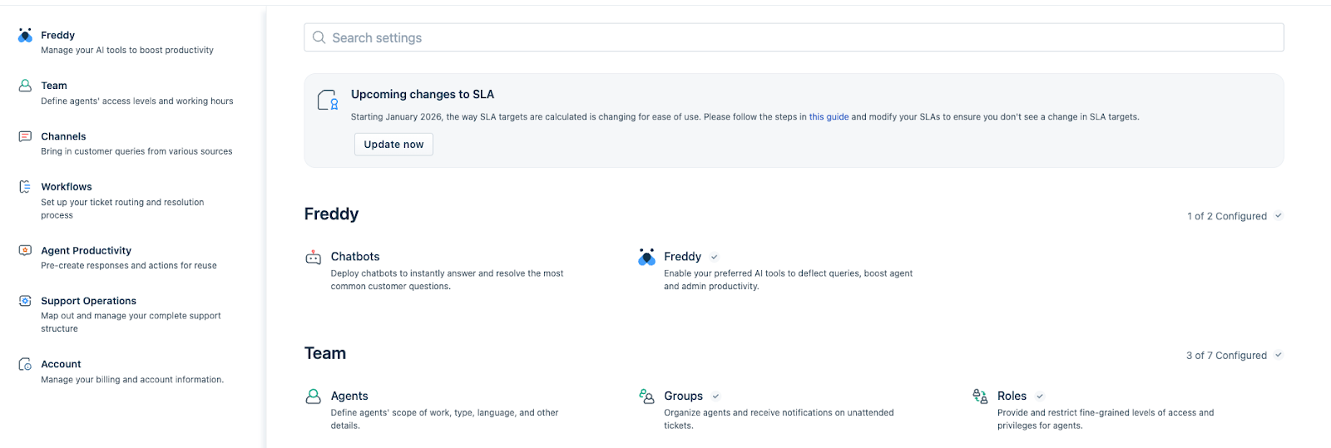Click the Search settings input field
Viewport: 1331px width, 448px height.
pos(794,37)
